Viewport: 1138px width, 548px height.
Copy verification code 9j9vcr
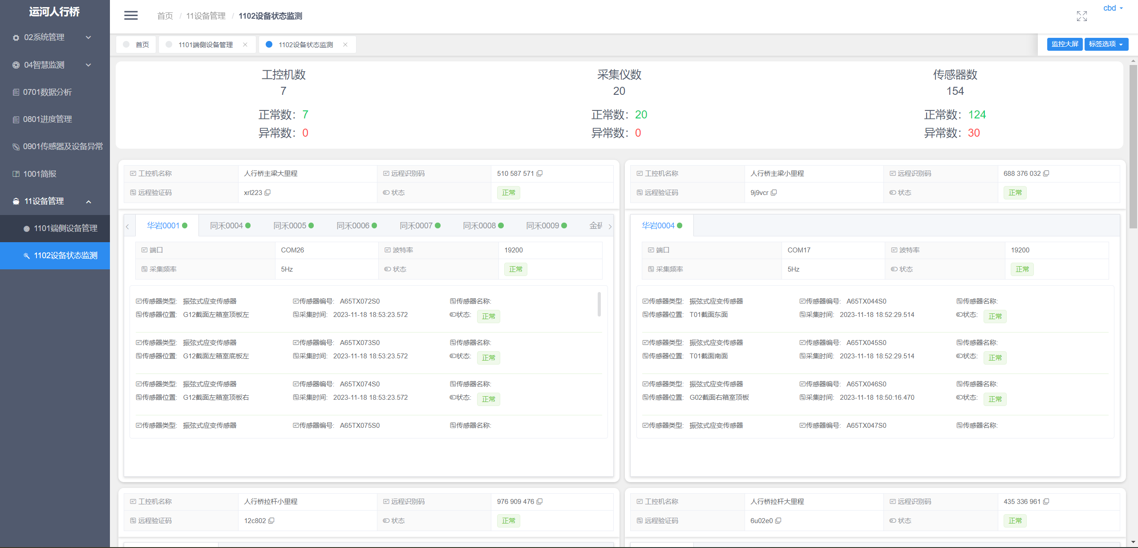click(x=774, y=192)
